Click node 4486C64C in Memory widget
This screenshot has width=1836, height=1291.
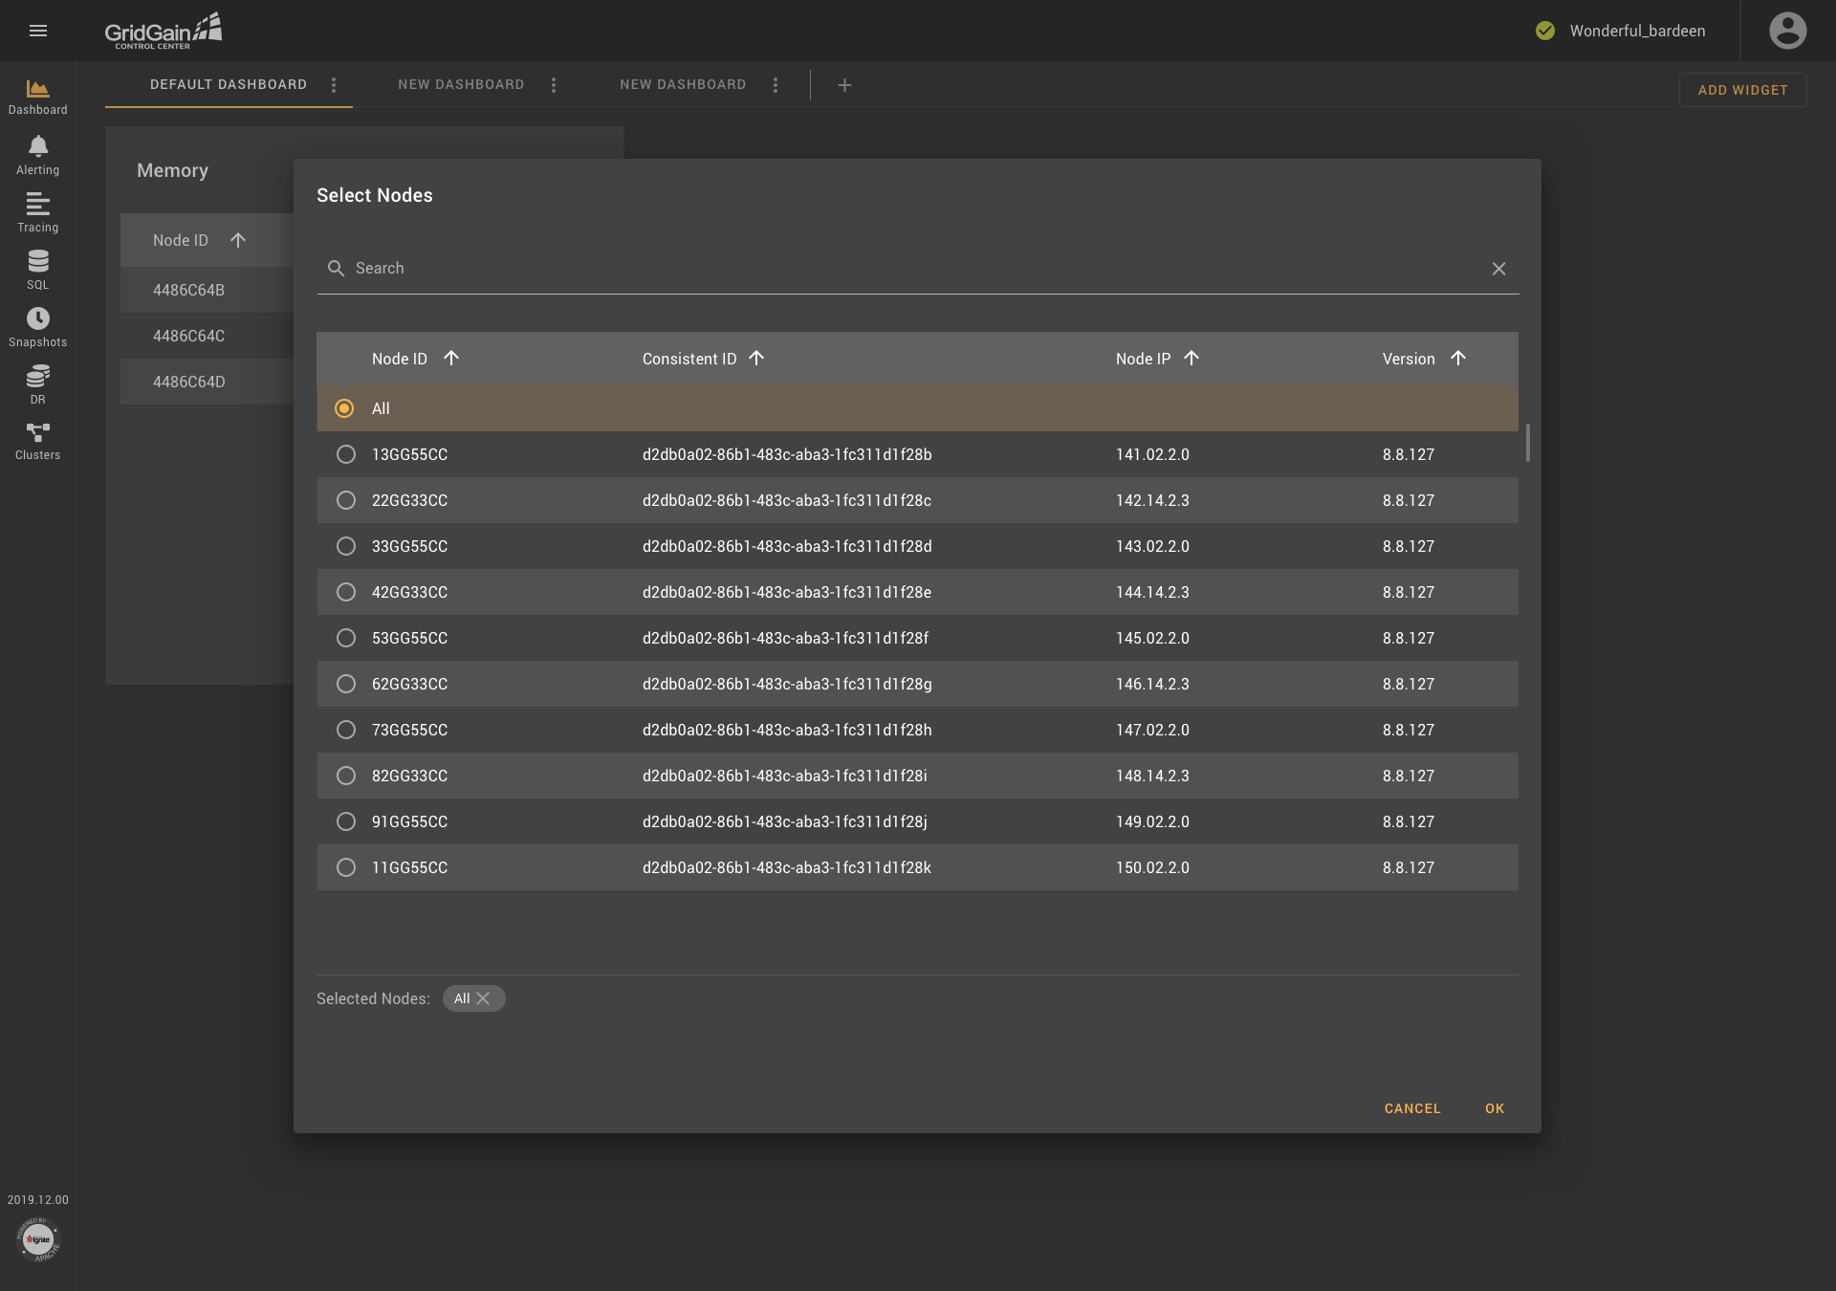(x=188, y=336)
